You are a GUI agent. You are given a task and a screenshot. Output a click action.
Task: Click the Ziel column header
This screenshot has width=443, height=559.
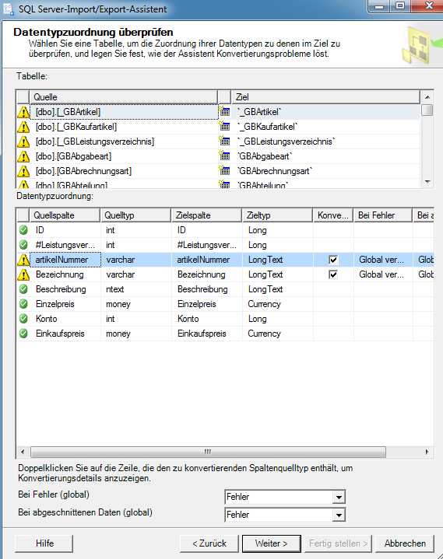pyautogui.click(x=325, y=97)
